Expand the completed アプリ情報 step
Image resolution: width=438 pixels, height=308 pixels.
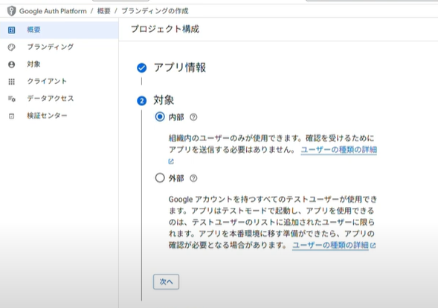click(180, 68)
